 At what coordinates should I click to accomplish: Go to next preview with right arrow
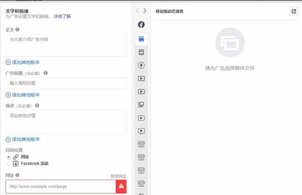pyautogui.click(x=145, y=11)
